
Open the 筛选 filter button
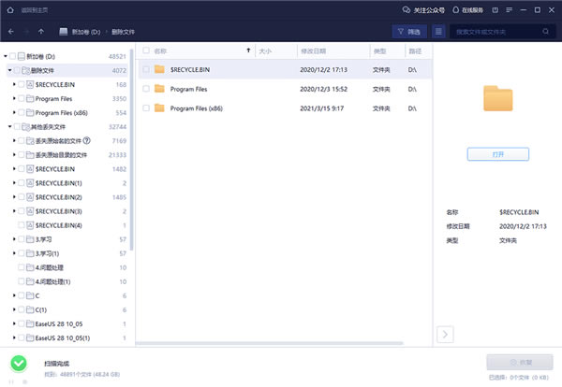[408, 32]
